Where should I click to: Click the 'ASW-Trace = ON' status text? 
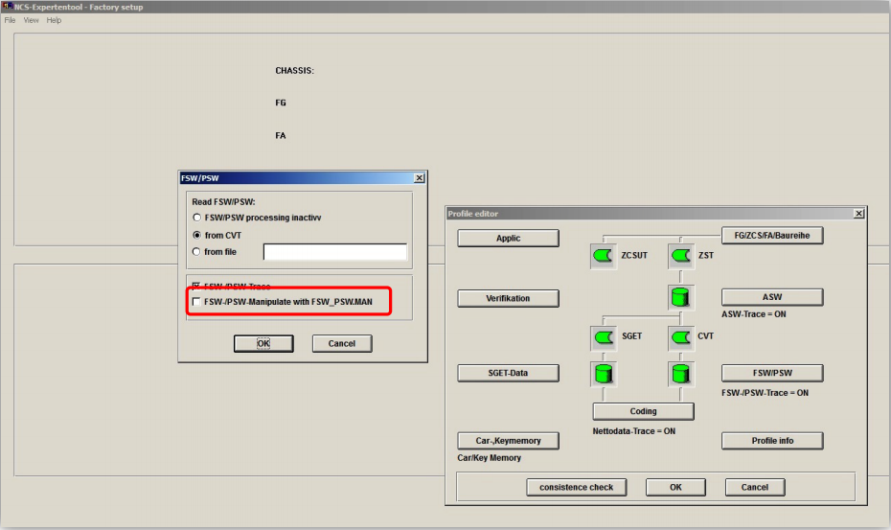click(x=754, y=314)
